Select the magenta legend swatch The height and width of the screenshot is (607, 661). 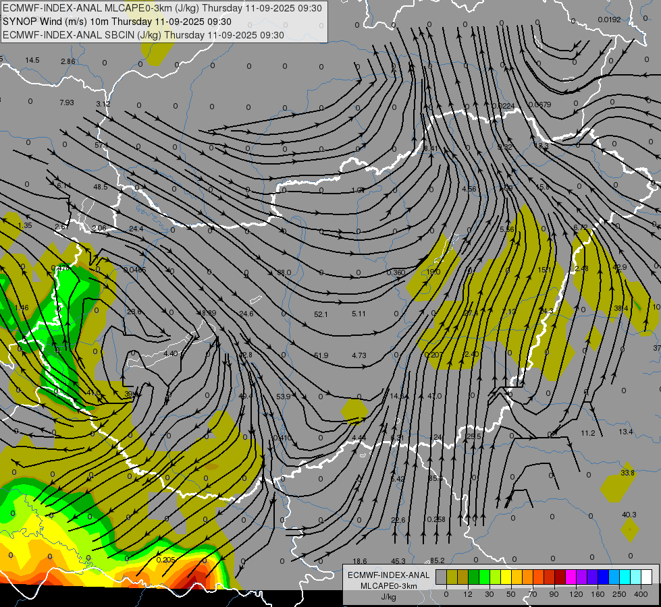[571, 577]
